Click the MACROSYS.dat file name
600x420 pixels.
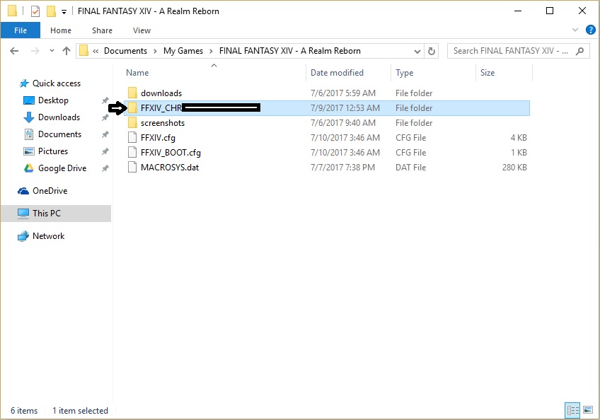click(x=170, y=168)
